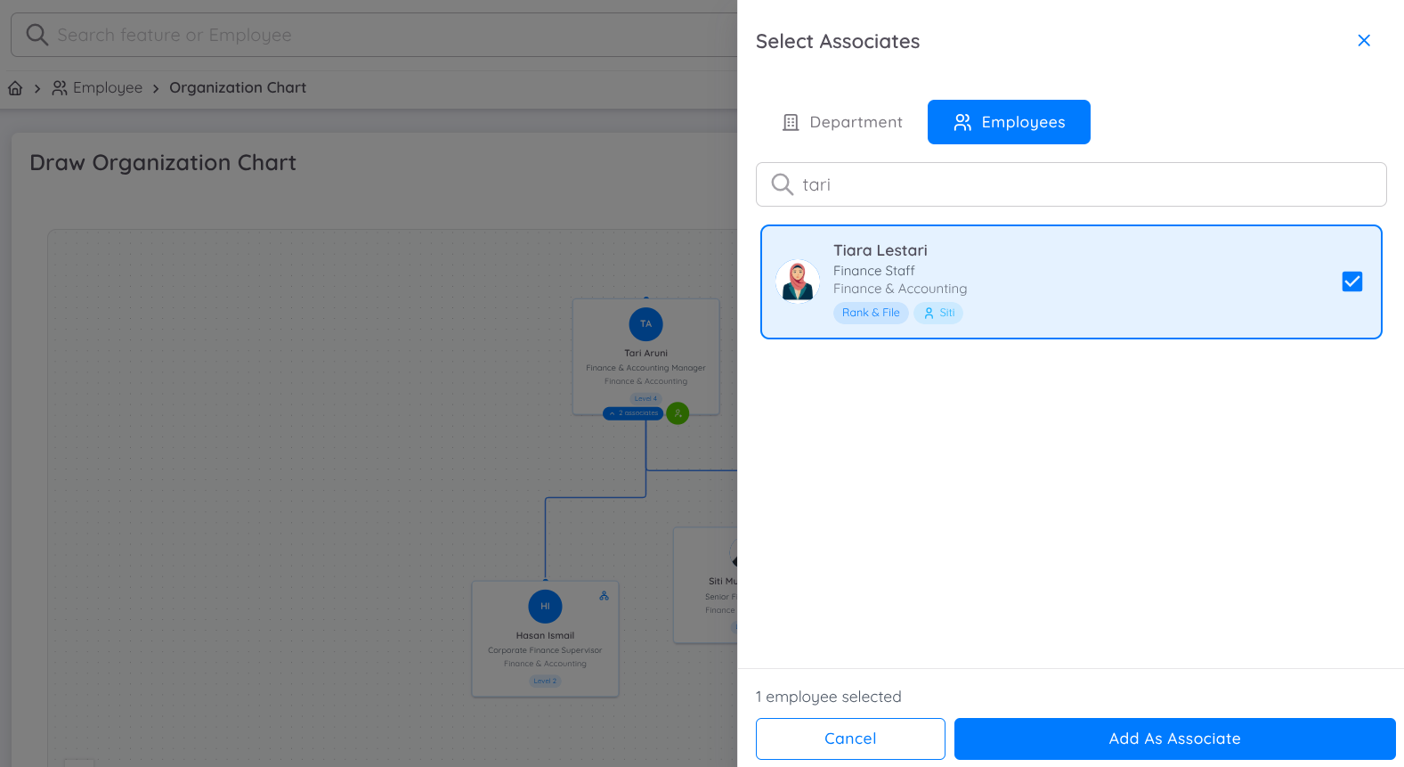The height and width of the screenshot is (767, 1404).
Task: Click the Tari Aruni name text
Action: click(x=645, y=354)
